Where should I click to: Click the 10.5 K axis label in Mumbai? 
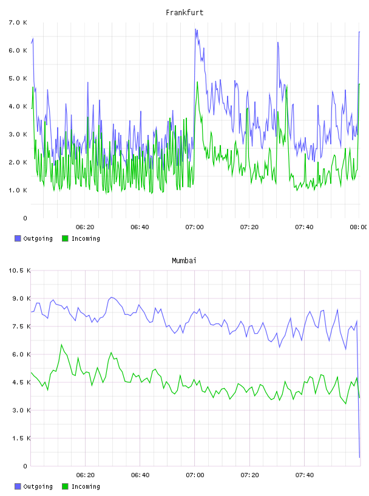click(x=19, y=270)
